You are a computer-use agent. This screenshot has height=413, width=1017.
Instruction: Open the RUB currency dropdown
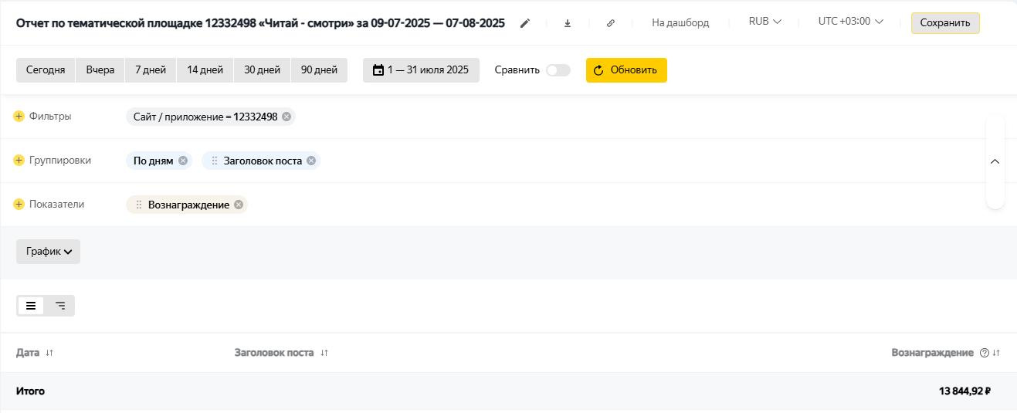765,22
